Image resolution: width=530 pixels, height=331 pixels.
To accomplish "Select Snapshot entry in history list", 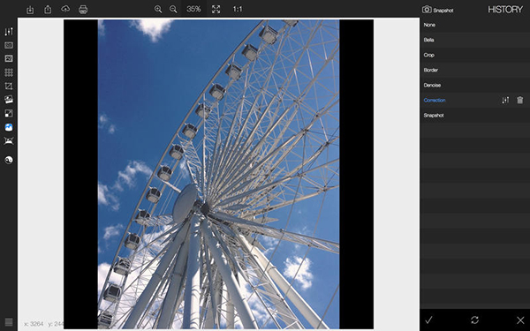I will (x=474, y=116).
